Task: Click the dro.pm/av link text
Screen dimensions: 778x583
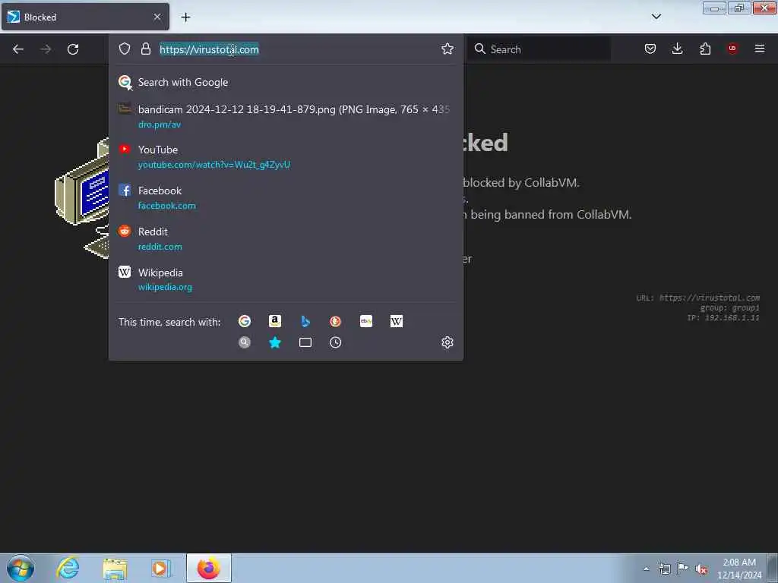Action: point(160,124)
